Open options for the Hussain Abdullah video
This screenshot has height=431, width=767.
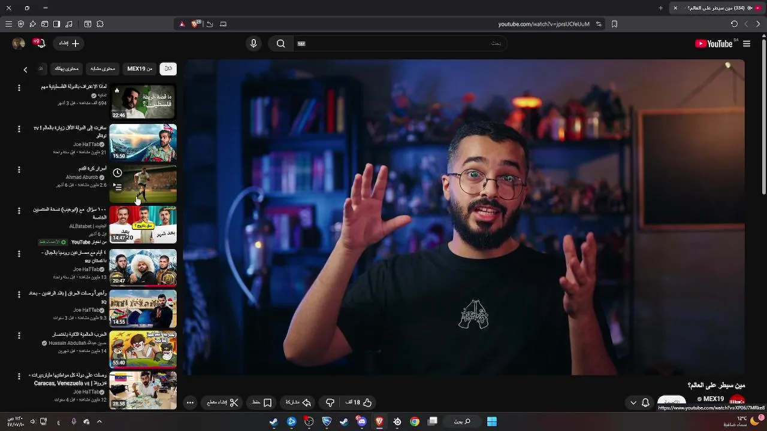tap(19, 336)
